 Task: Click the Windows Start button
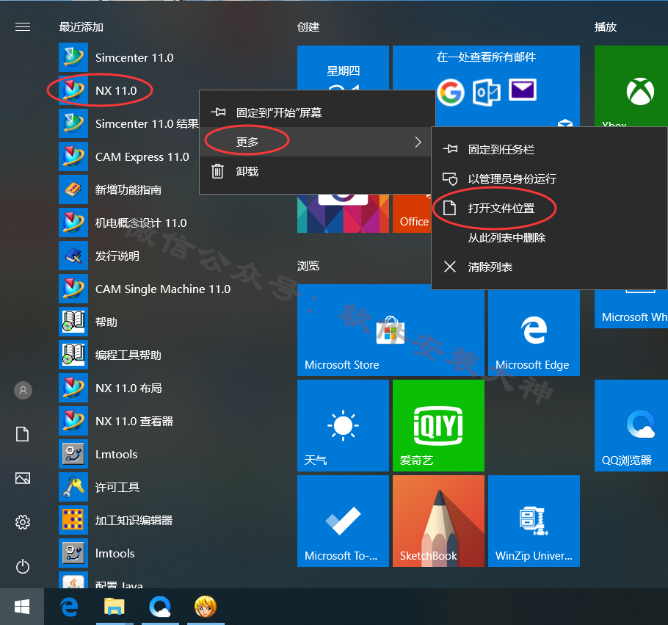(22, 607)
